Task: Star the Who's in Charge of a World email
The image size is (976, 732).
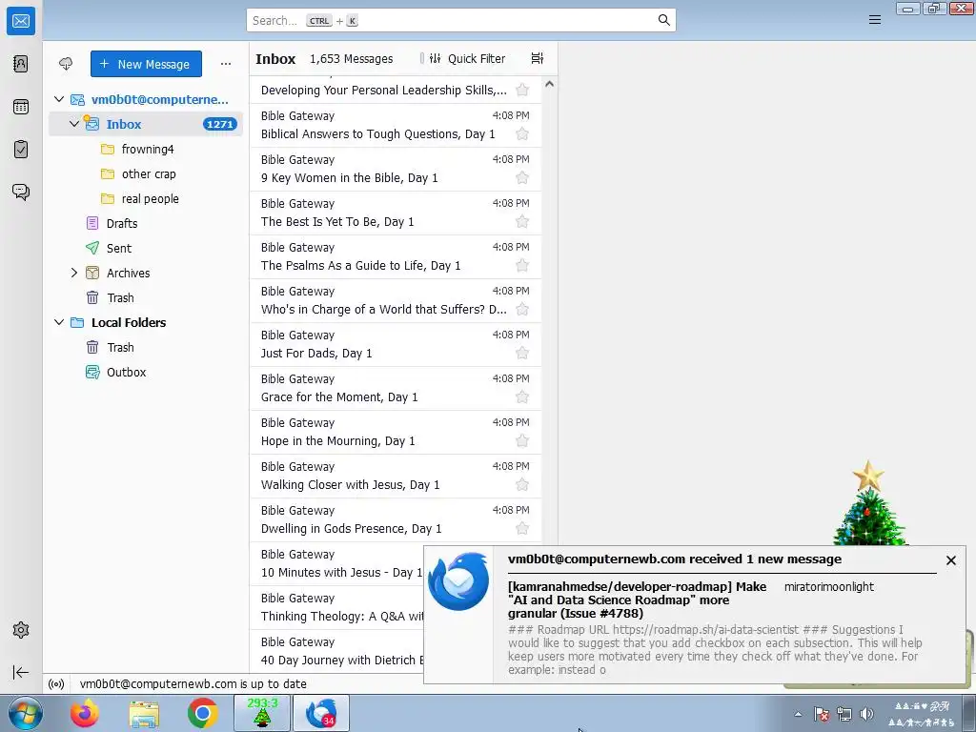Action: (x=522, y=310)
